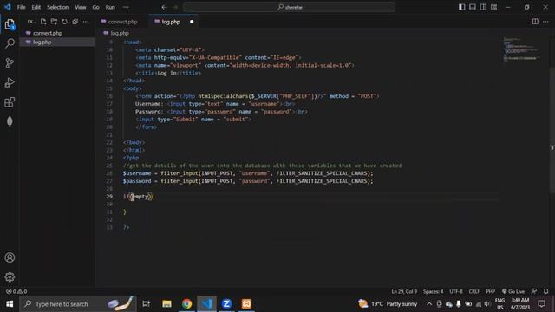Screen dimensions: 555x312
Task: Open Google Chrome from the taskbar
Action: click(x=187, y=304)
